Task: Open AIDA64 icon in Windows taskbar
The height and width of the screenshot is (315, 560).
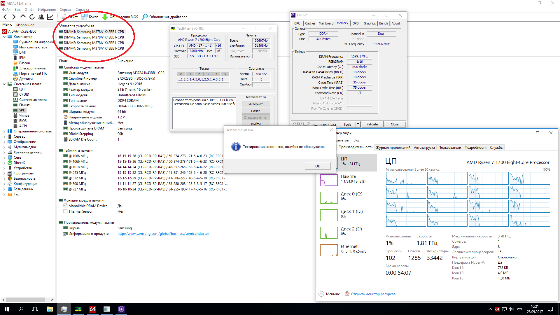Action: pos(92,309)
